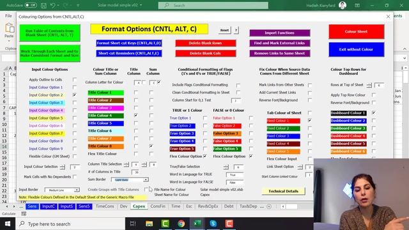
Task: Click previous sheet navigation arrow
Action: tap(7, 206)
